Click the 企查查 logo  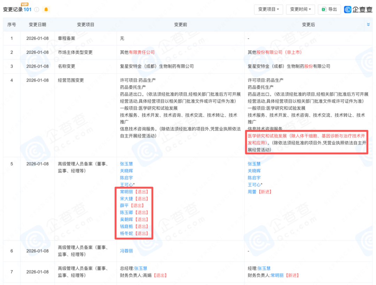coord(358,9)
